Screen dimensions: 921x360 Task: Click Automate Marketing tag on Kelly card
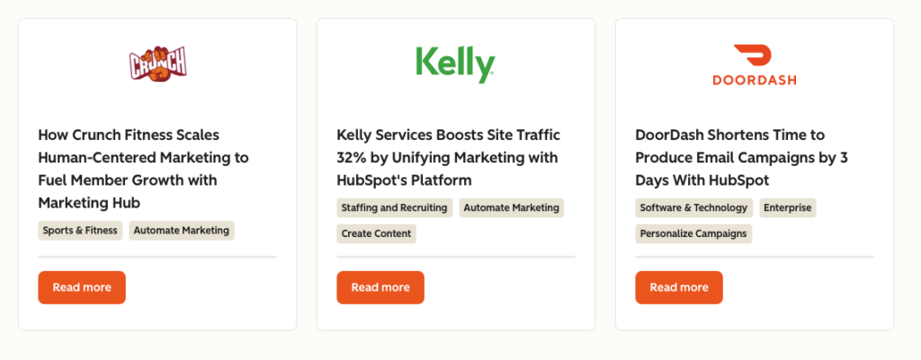coord(511,207)
